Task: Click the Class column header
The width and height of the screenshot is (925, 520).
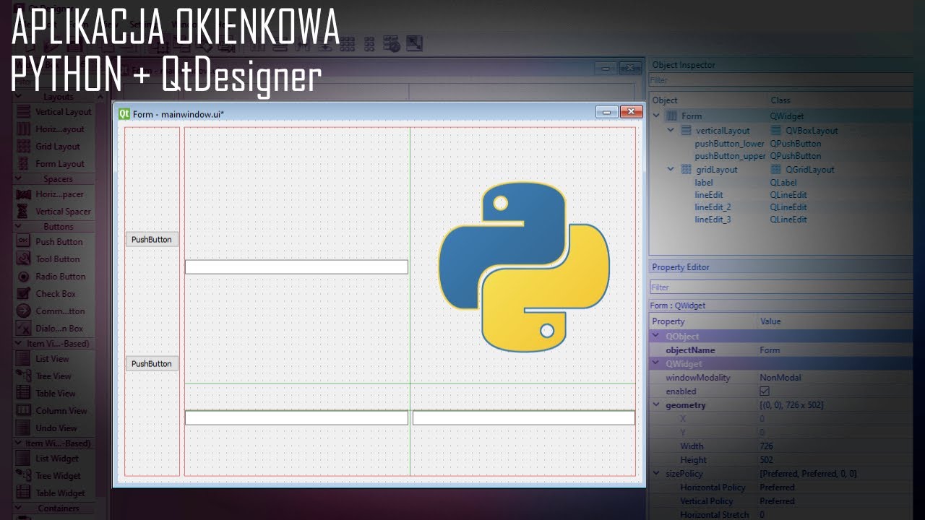Action: coord(780,100)
